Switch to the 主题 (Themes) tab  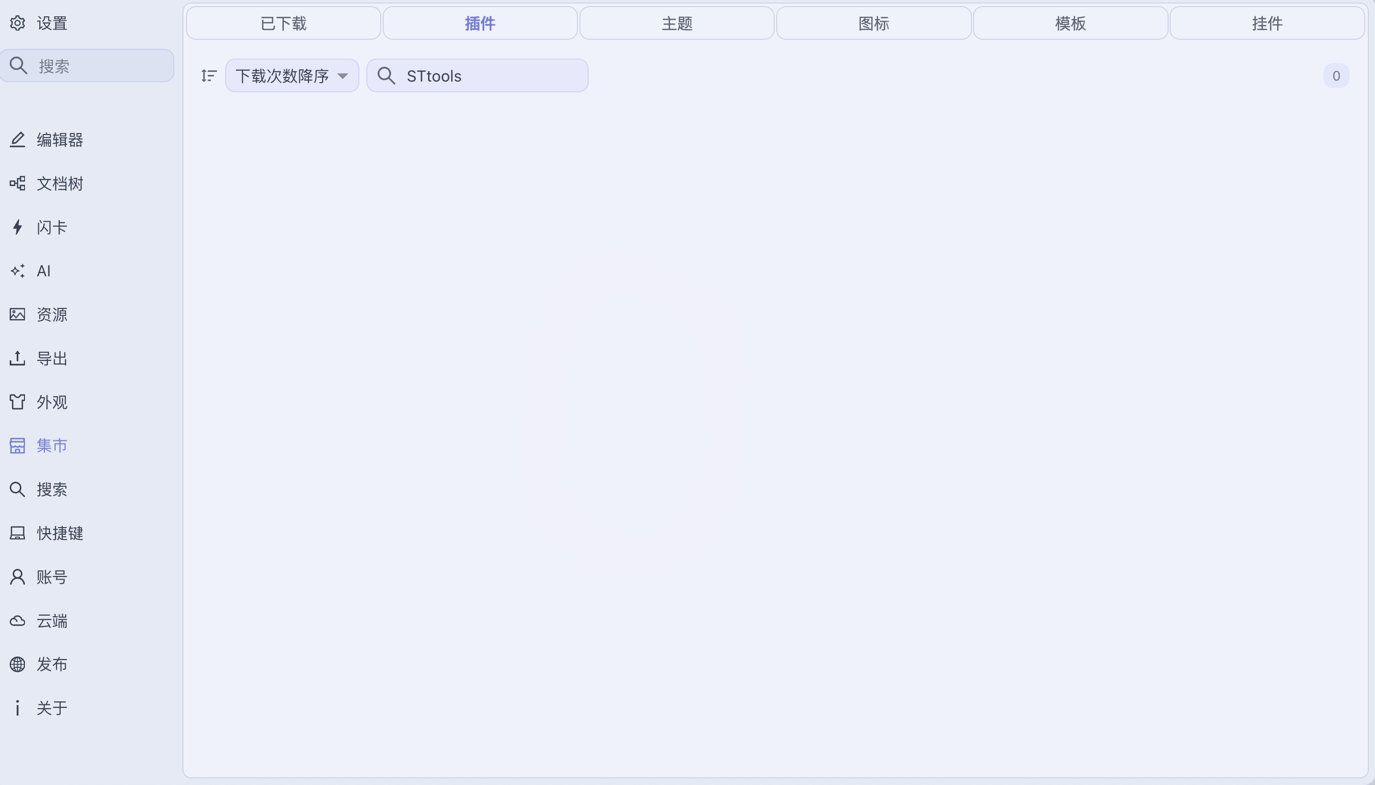pyautogui.click(x=677, y=23)
